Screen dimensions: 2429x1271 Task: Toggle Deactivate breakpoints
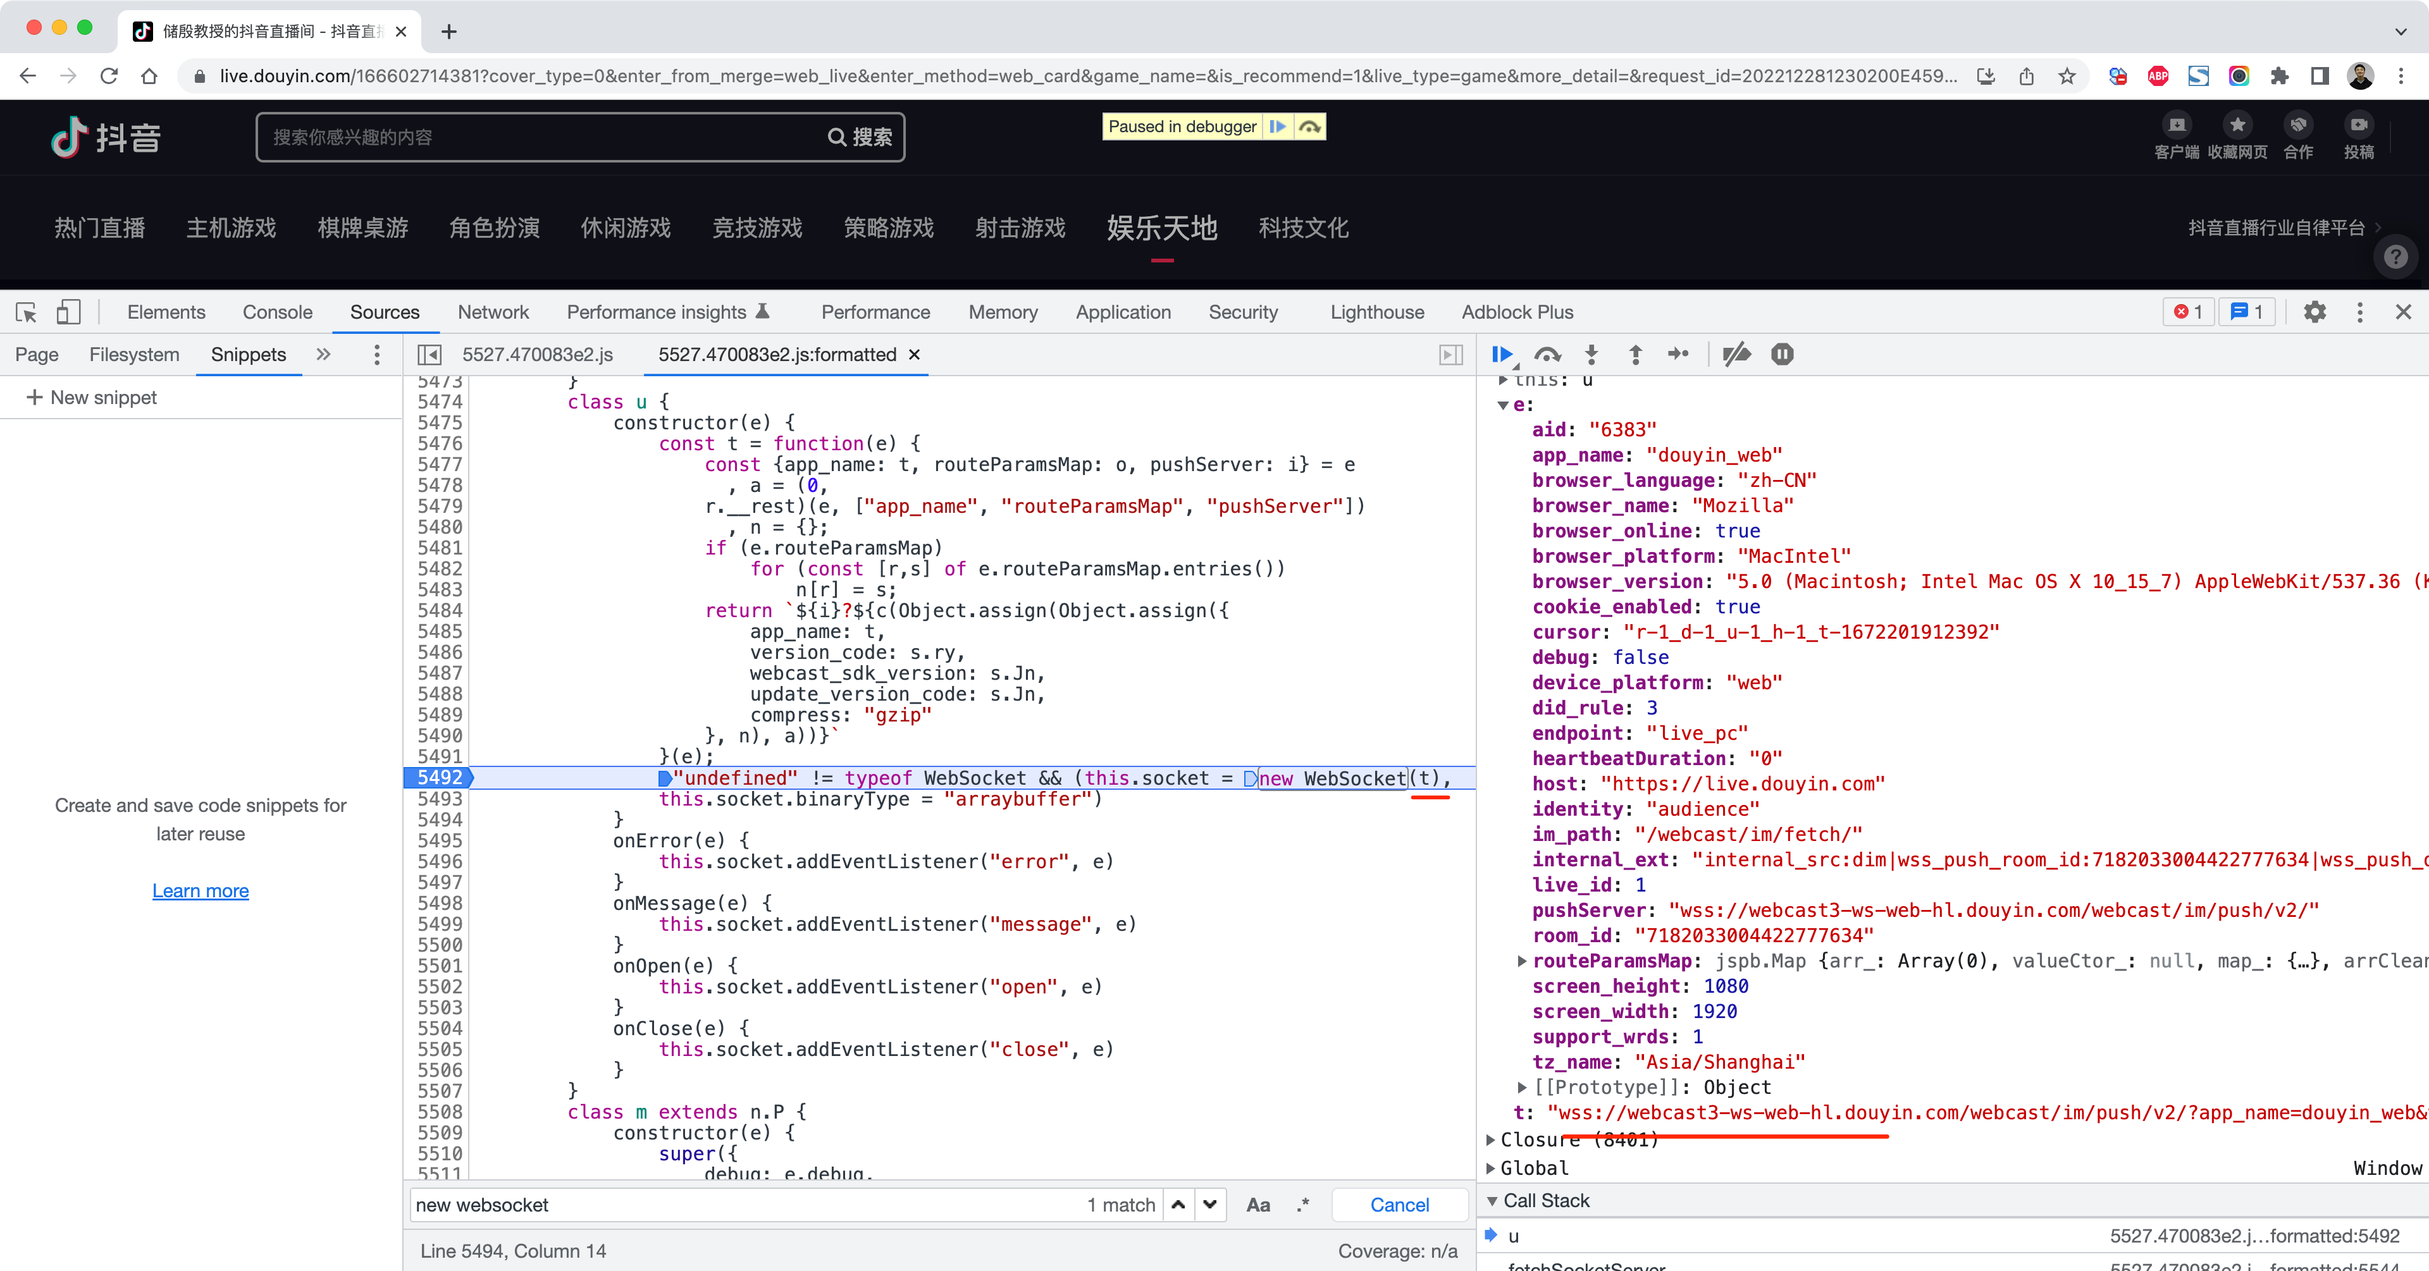tap(1736, 355)
